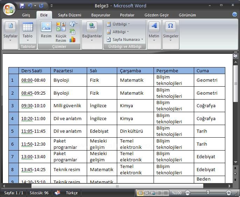
Task: Click the Çarşamba header cell
Action: [135, 71]
